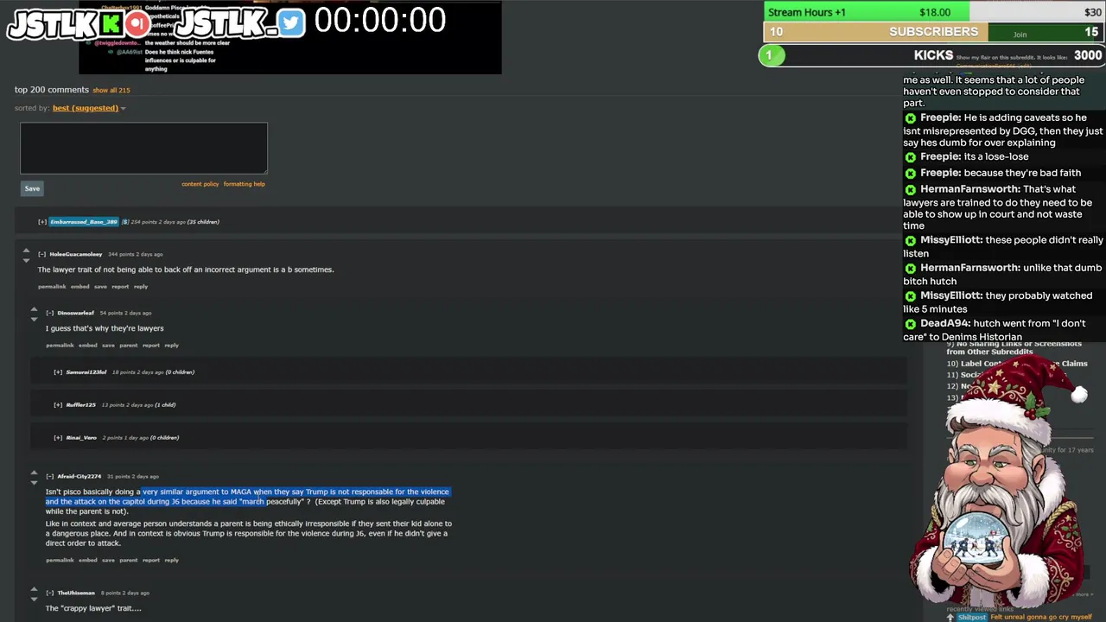This screenshot has height=622, width=1106.
Task: Focus the new comment text box
Action: pos(143,148)
